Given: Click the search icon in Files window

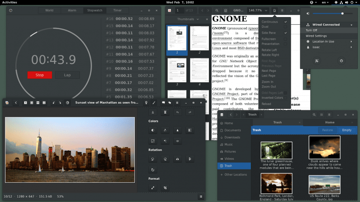Looking at the screenshot, I should pos(313,114).
